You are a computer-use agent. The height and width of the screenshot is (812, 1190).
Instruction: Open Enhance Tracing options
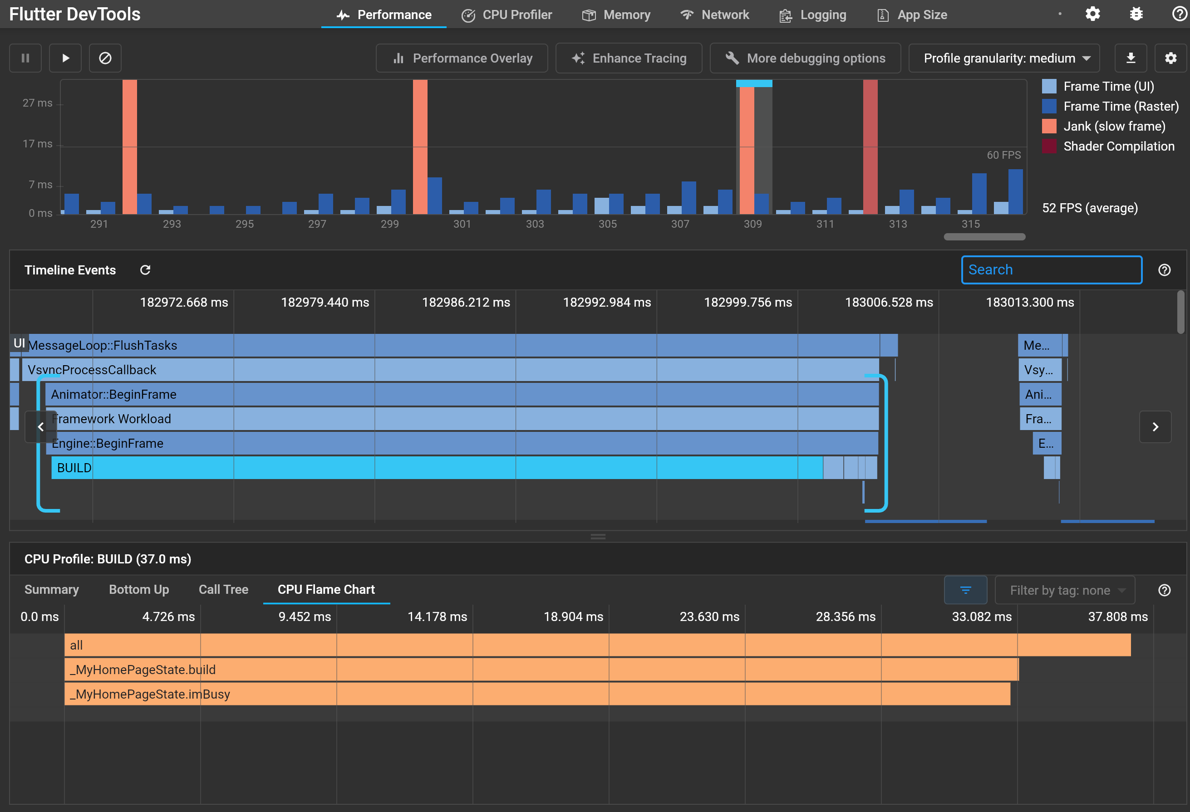click(629, 59)
